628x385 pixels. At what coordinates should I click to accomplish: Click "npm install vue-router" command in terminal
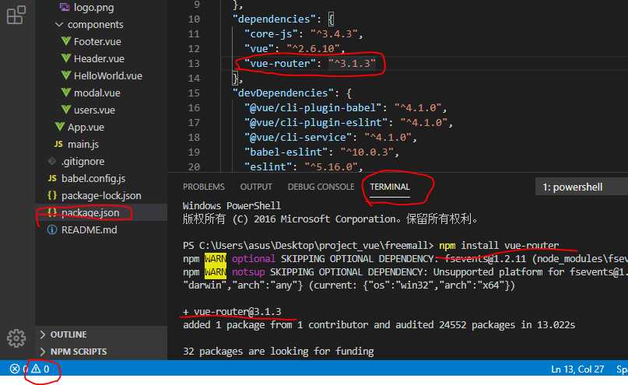click(499, 245)
